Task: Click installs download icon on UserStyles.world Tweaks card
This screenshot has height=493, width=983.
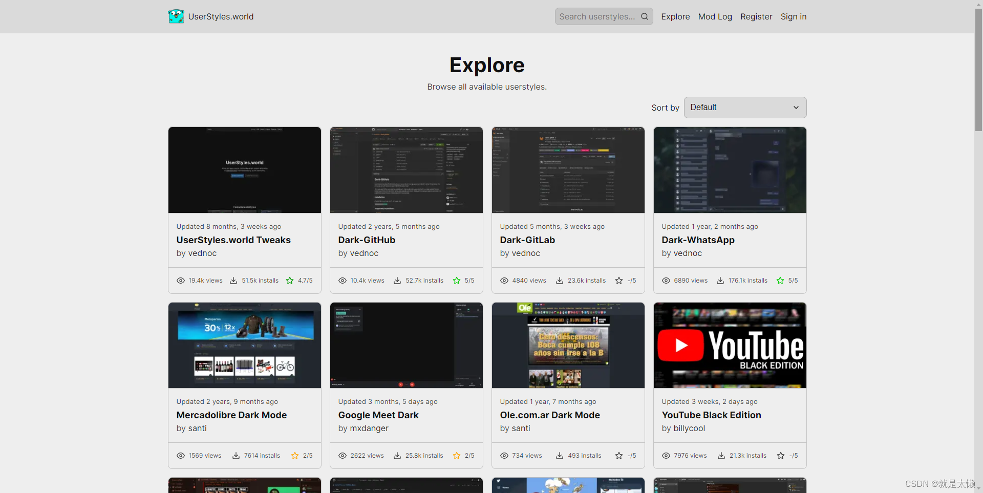Action: point(233,281)
